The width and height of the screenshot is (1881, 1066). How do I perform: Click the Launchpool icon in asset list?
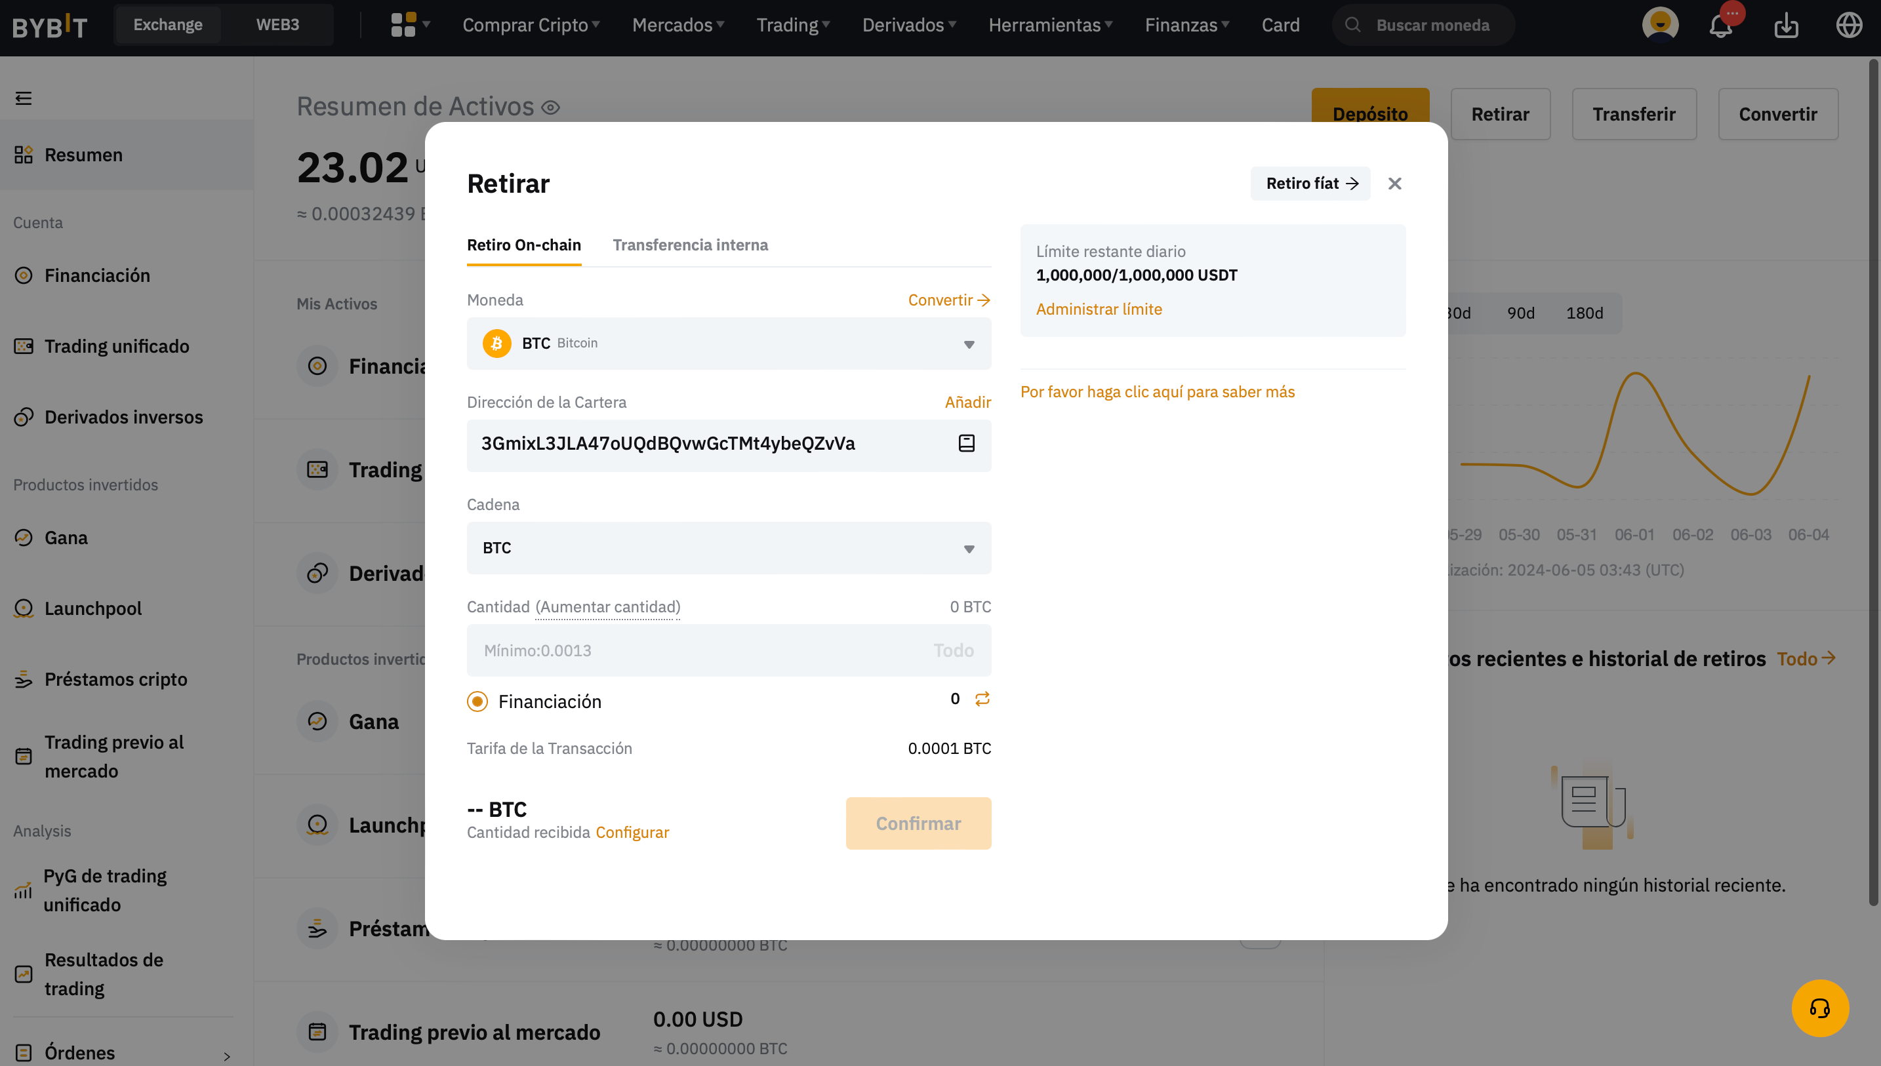tap(317, 825)
